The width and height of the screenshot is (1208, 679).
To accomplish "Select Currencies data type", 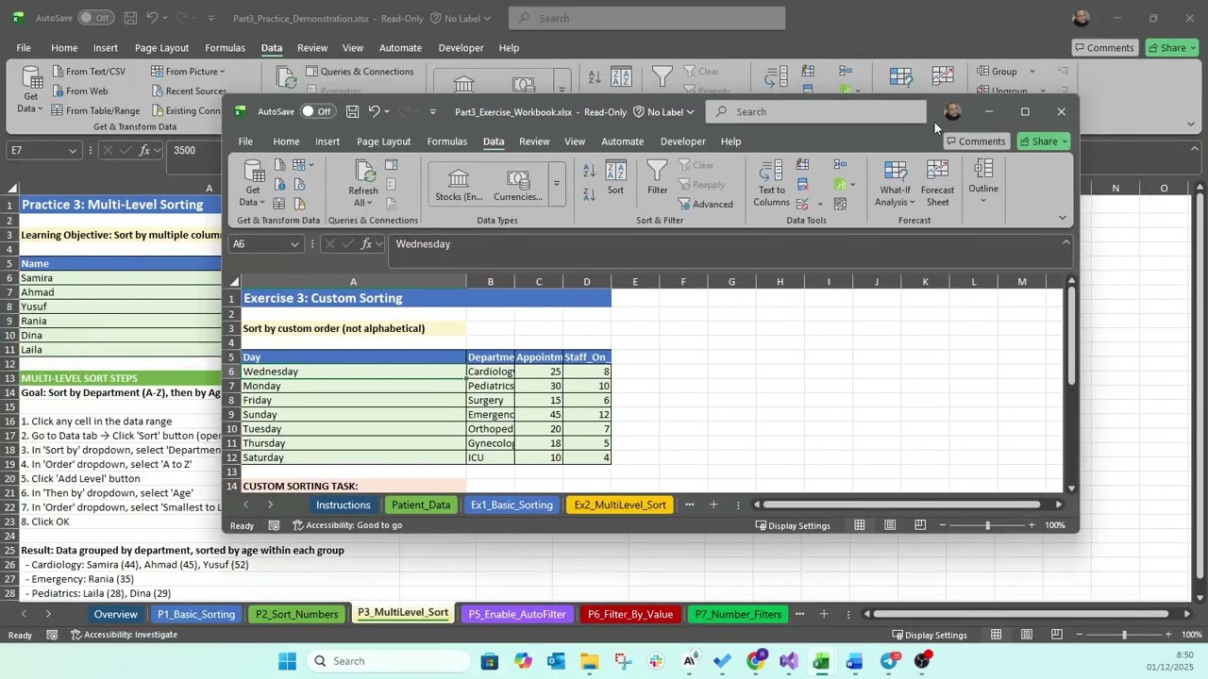I will tap(518, 185).
